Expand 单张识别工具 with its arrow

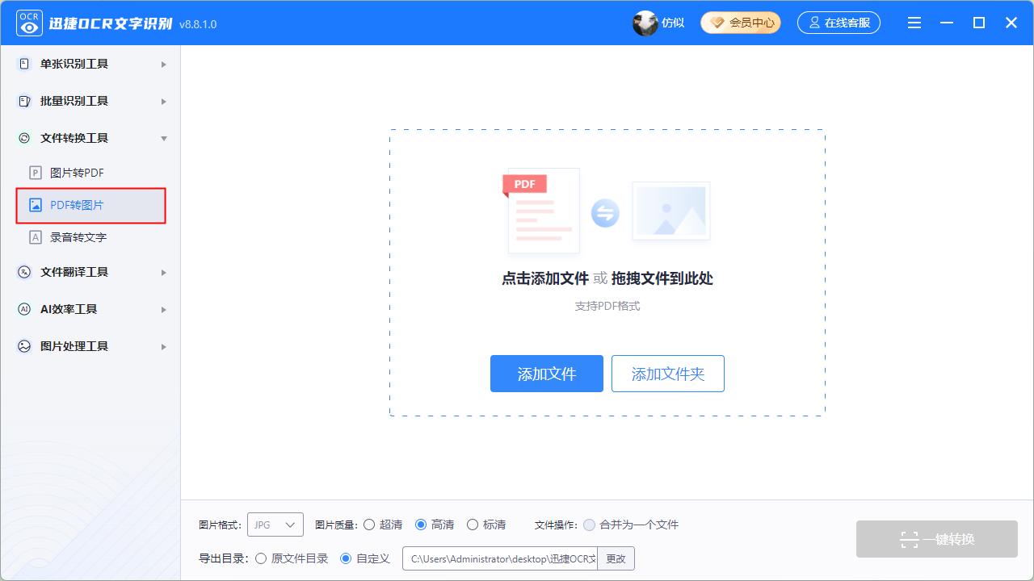(x=164, y=64)
